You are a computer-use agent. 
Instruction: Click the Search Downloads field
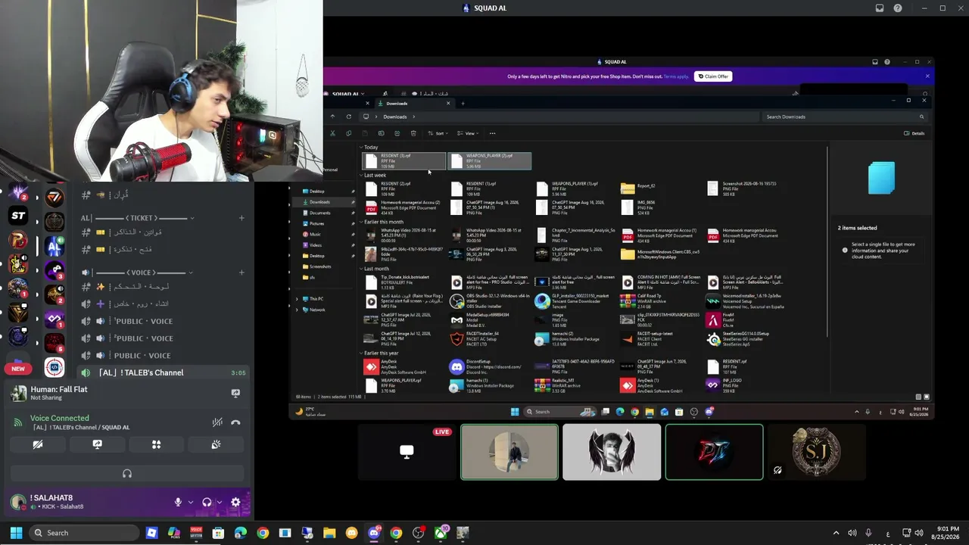click(x=843, y=117)
